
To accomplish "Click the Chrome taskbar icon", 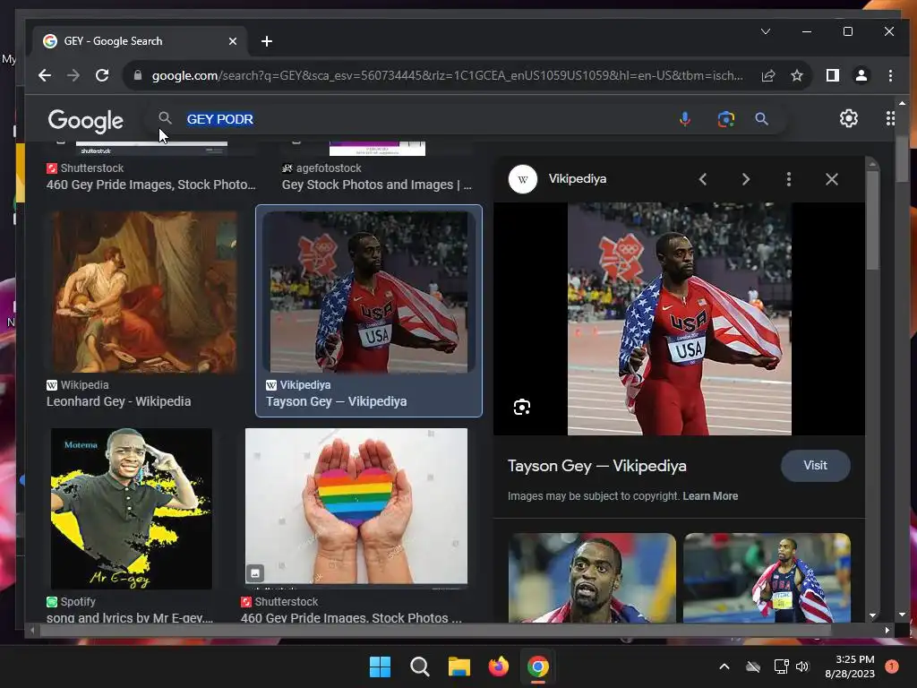I will tap(538, 666).
